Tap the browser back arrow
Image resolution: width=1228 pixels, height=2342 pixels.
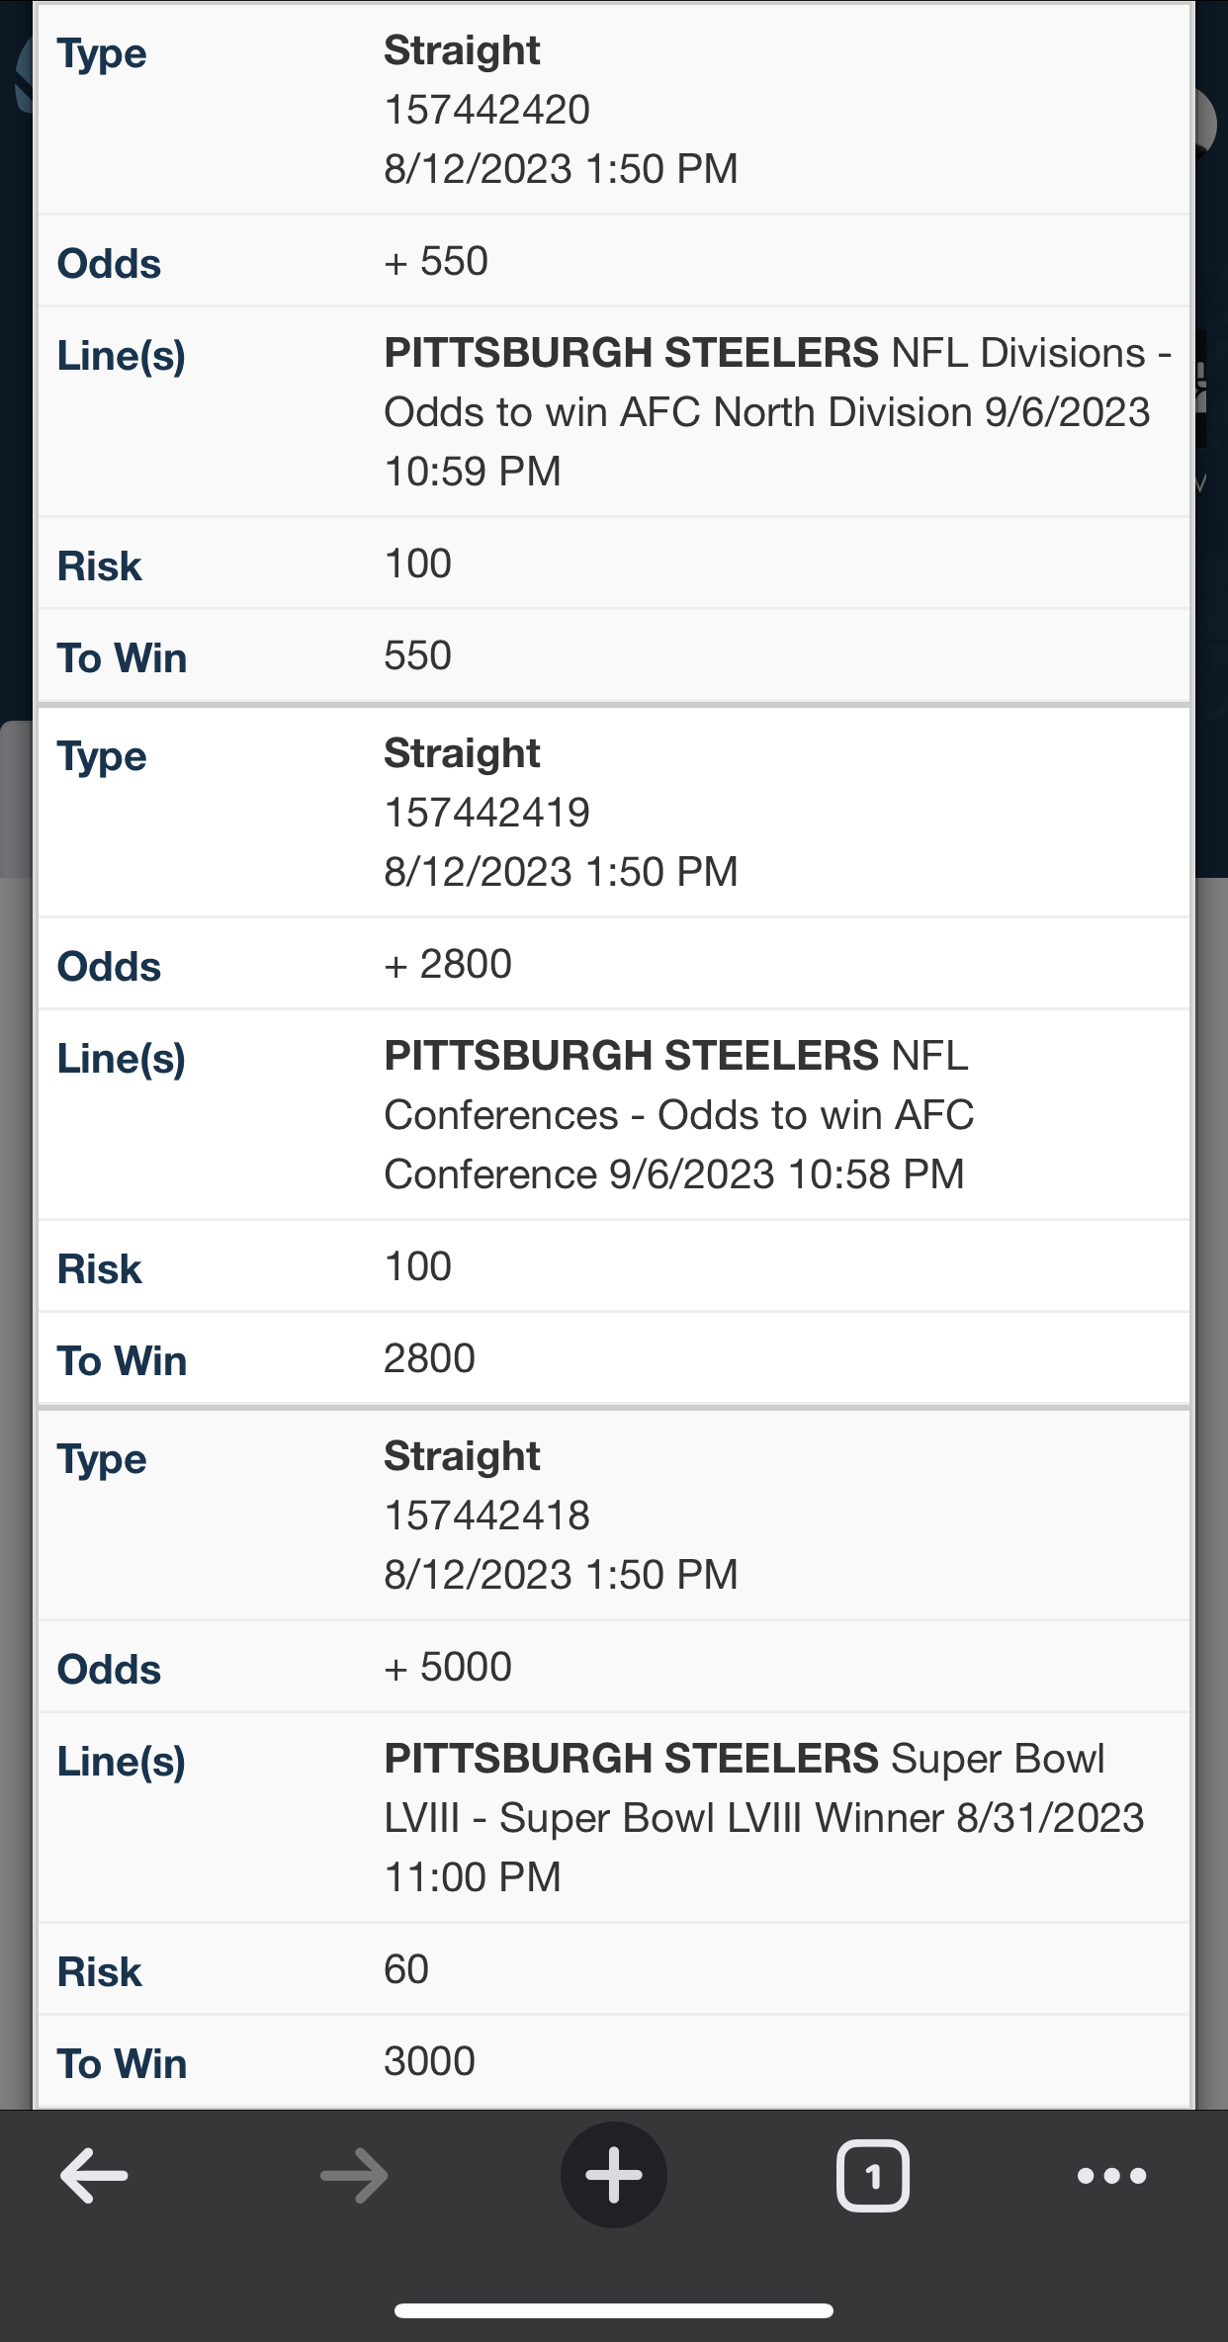(95, 2175)
